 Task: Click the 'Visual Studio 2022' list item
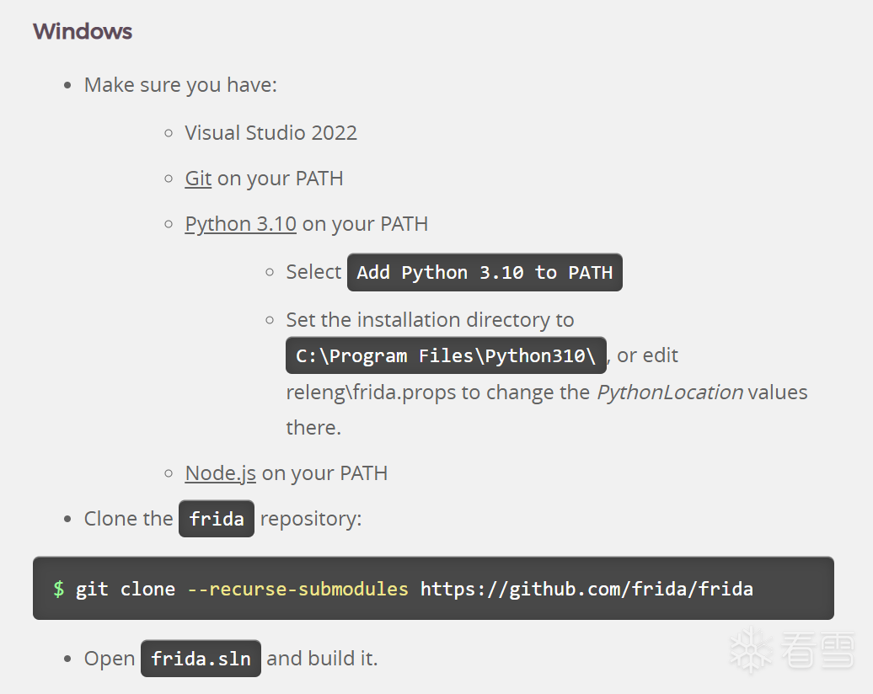click(270, 133)
